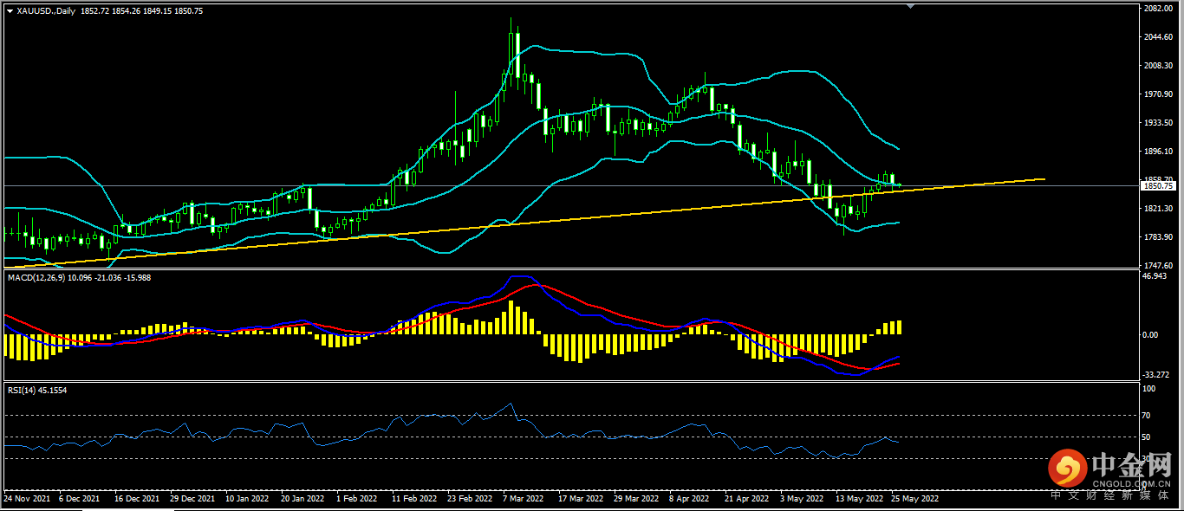Screen dimensions: 1184x511
Task: Click the 24 Nov 2021 date label
Action: click(27, 499)
